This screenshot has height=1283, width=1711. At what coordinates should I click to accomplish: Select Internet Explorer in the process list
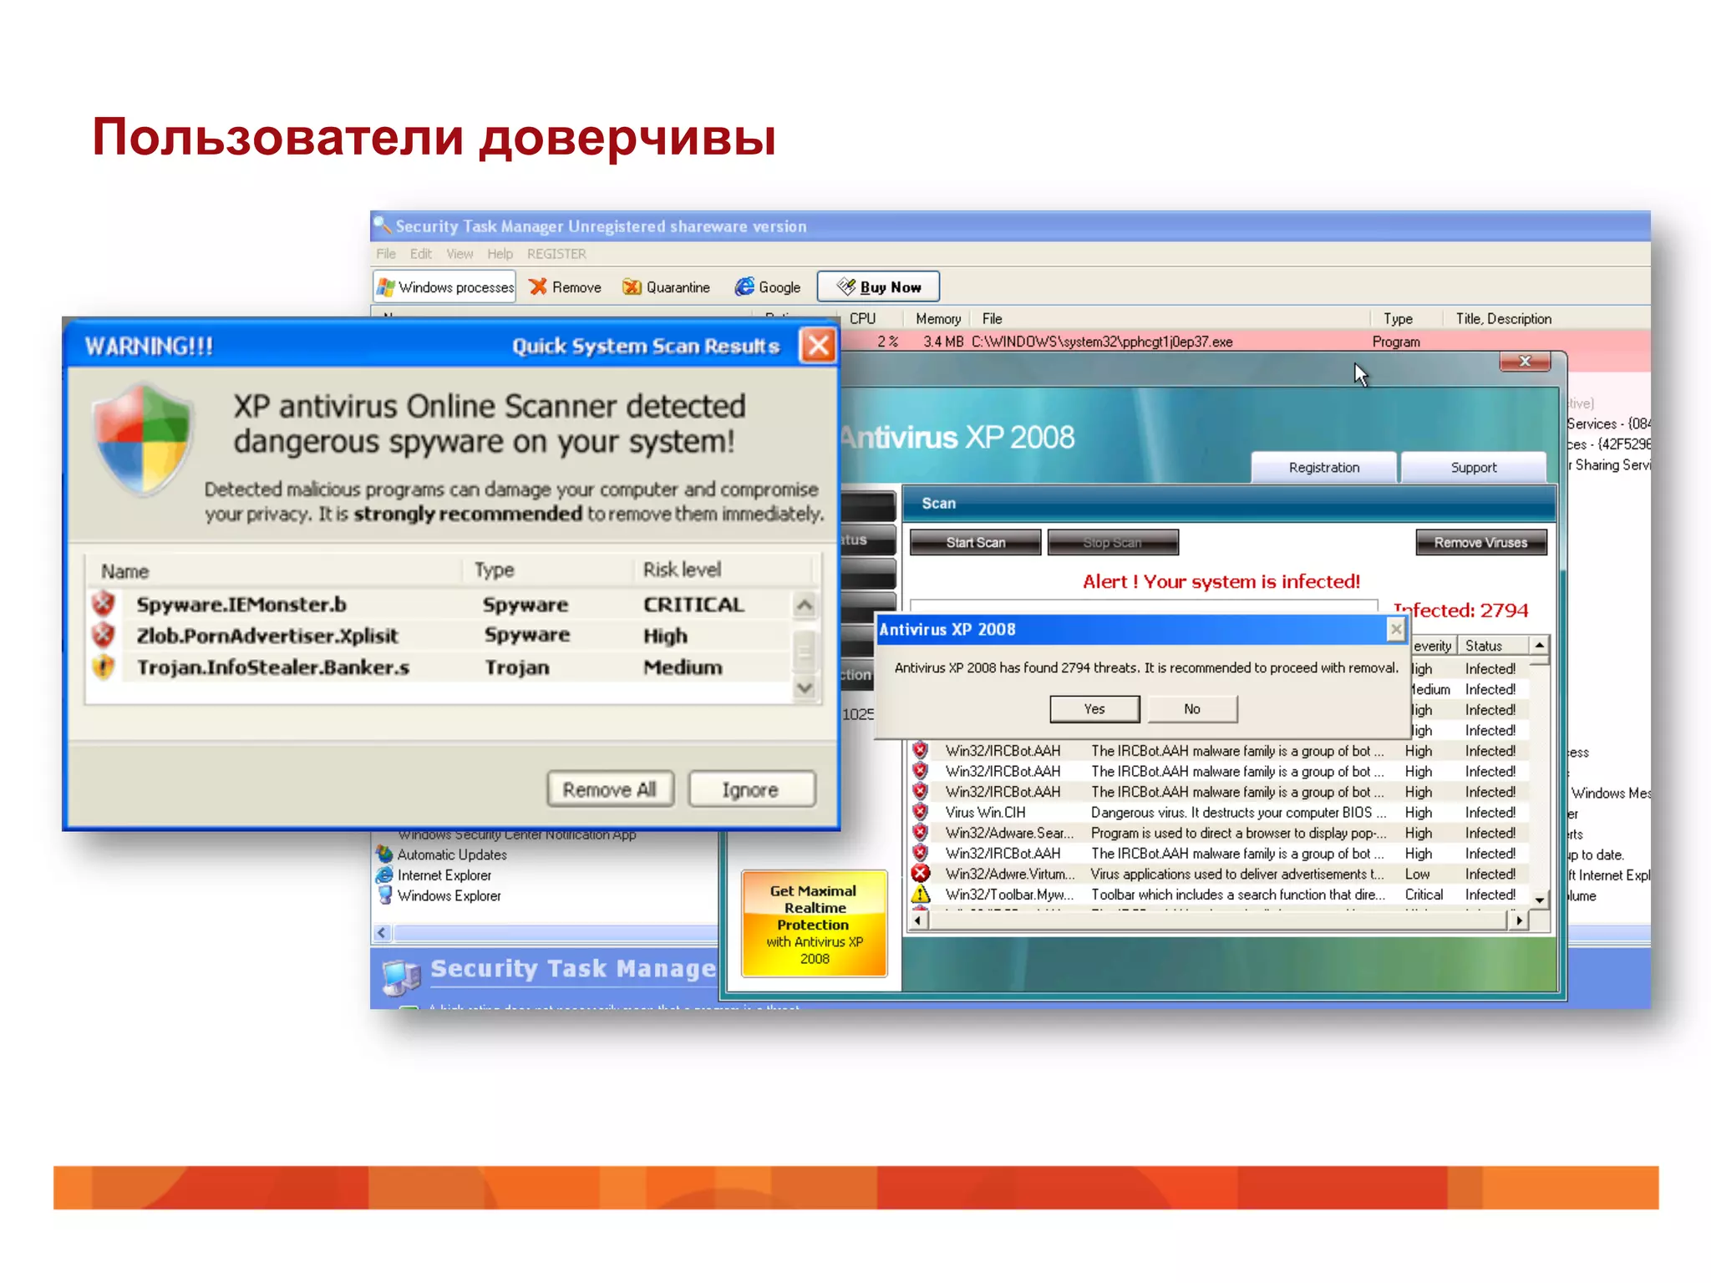(444, 875)
